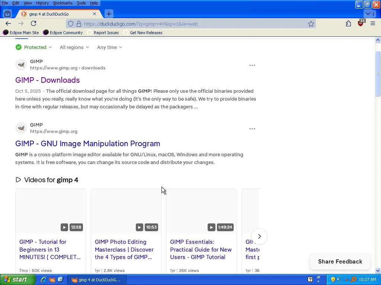Click the vertical scrollbar thumb

378,74
